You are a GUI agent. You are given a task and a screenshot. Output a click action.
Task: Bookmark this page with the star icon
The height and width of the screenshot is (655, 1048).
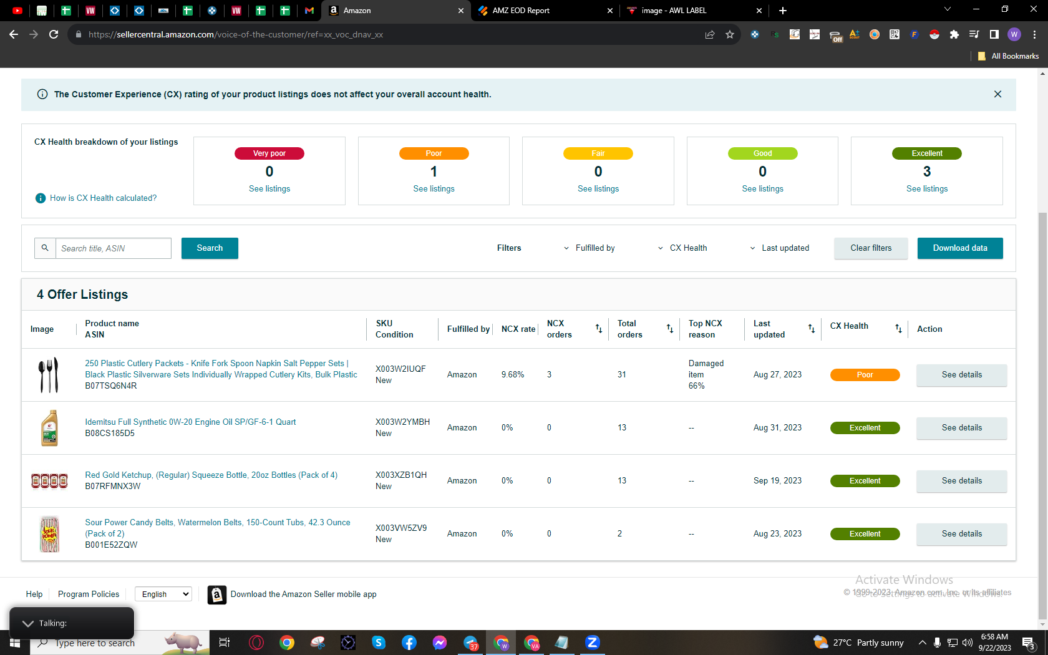[x=730, y=34]
